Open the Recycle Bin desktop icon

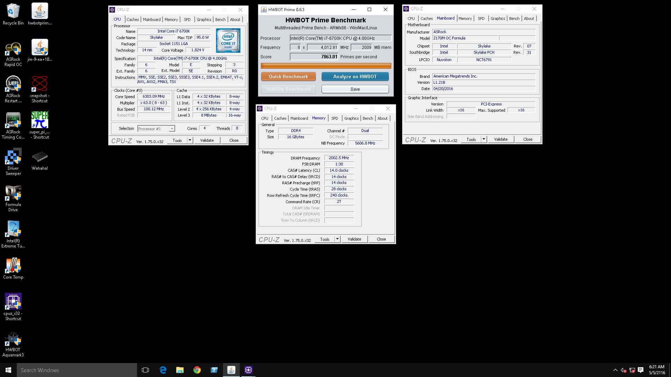click(x=13, y=14)
